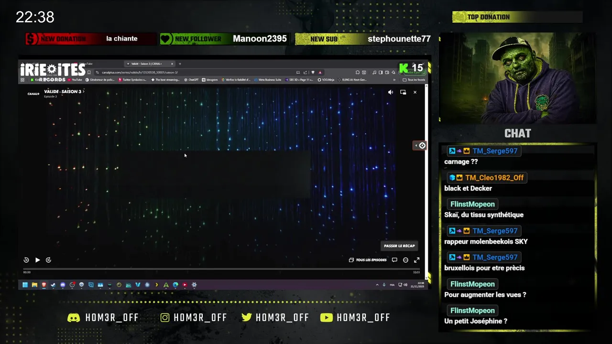Click chat message 'Un petit Joséphine ?'
The width and height of the screenshot is (612, 344).
[x=476, y=321]
